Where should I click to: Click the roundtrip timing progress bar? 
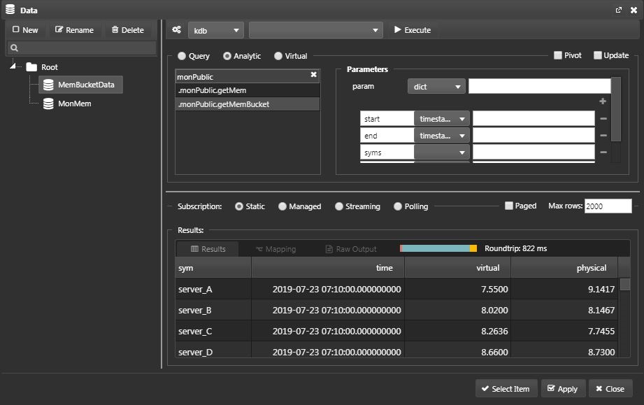tap(438, 248)
